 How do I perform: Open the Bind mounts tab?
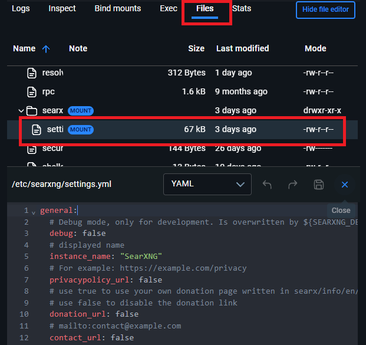click(x=118, y=8)
